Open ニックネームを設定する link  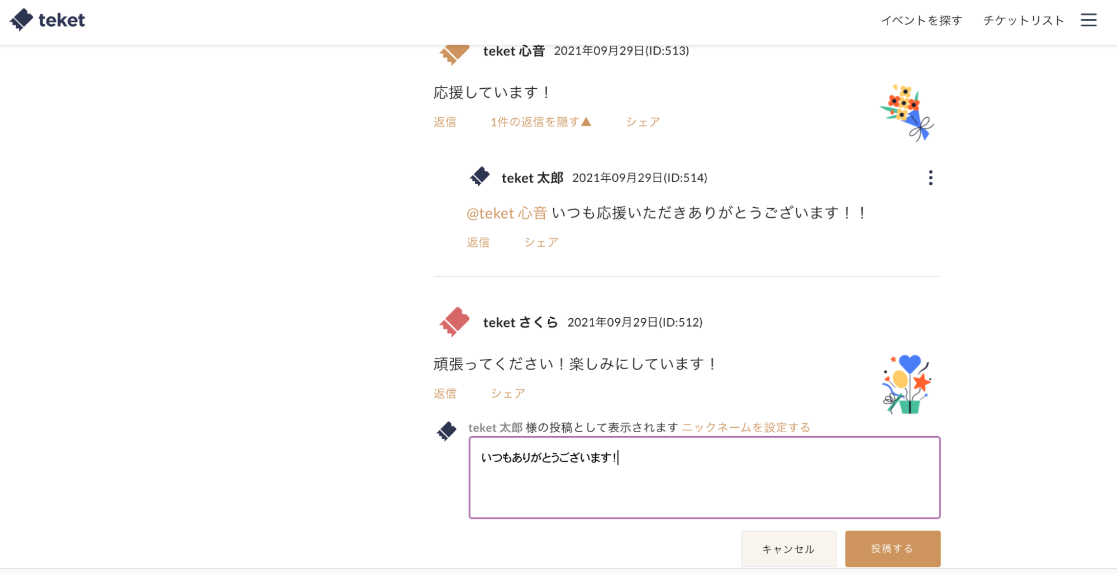click(x=745, y=427)
